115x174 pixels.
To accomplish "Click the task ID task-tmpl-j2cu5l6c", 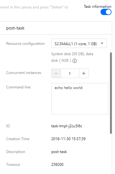I will pos(67,126).
